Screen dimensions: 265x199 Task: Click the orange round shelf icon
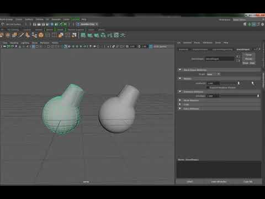[41, 35]
